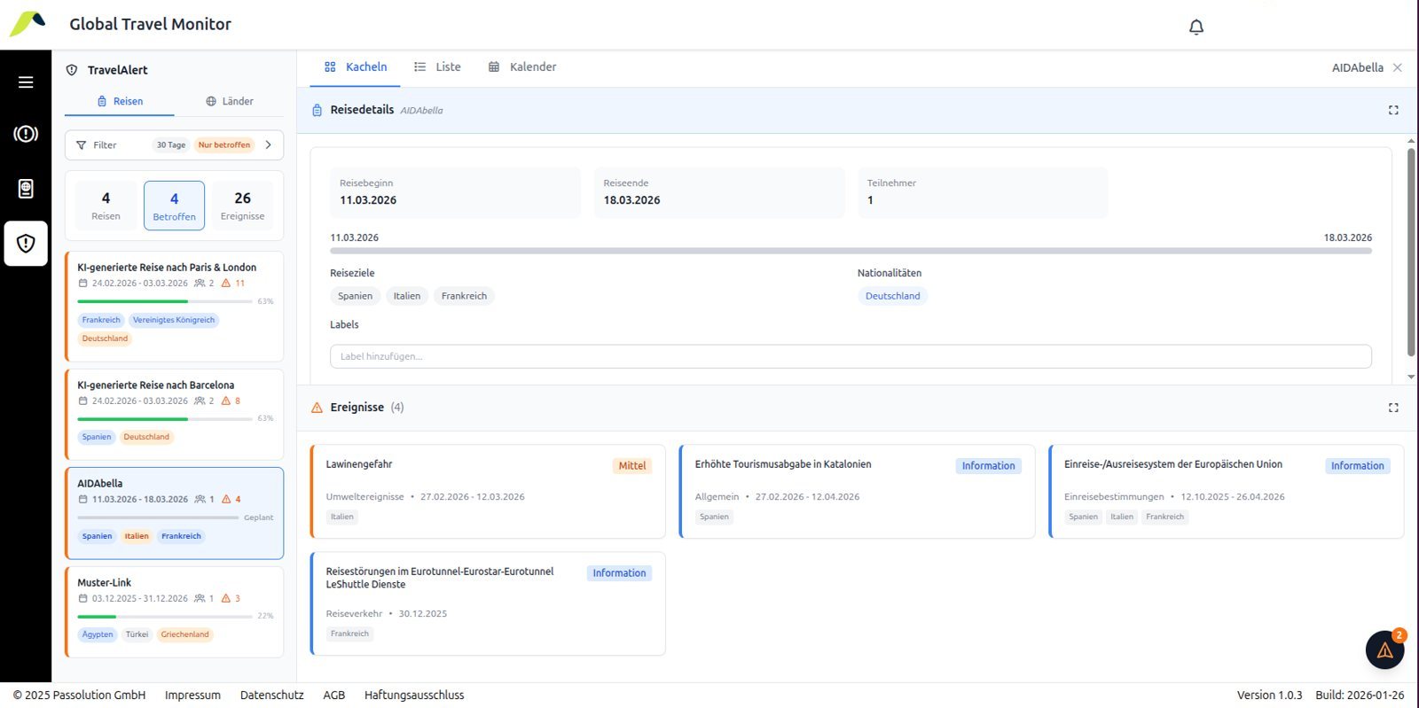Open the hamburger menu in the sidebar
1419x708 pixels.
coord(26,82)
